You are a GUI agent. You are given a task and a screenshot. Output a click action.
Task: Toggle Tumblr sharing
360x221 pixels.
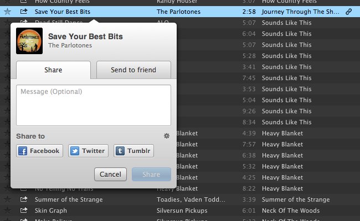click(x=133, y=151)
